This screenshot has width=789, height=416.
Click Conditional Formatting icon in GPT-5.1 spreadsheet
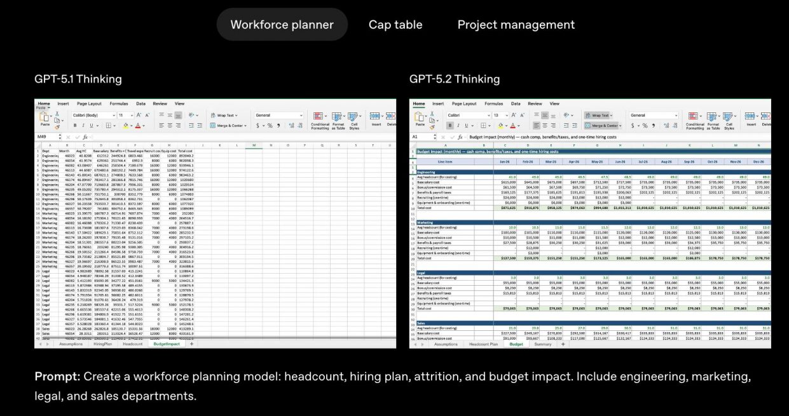(x=318, y=116)
